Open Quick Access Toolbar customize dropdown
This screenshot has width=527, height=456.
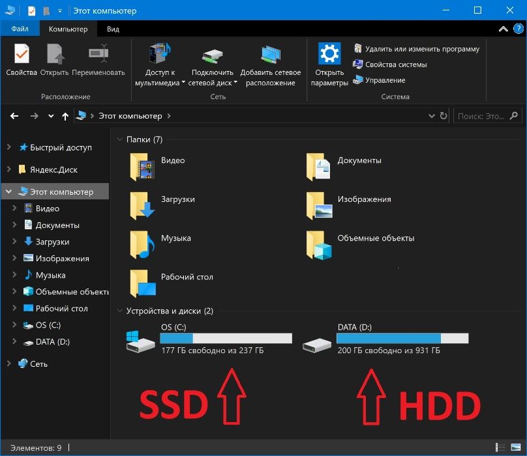[60, 11]
